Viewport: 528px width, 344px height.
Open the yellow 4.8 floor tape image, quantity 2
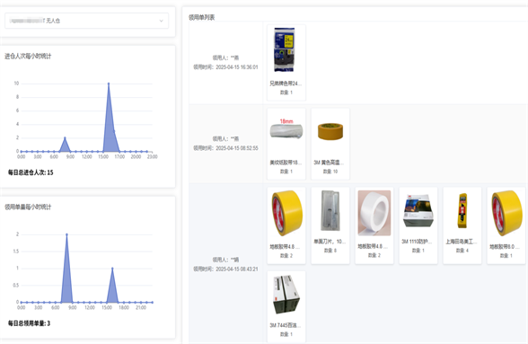pos(286,213)
